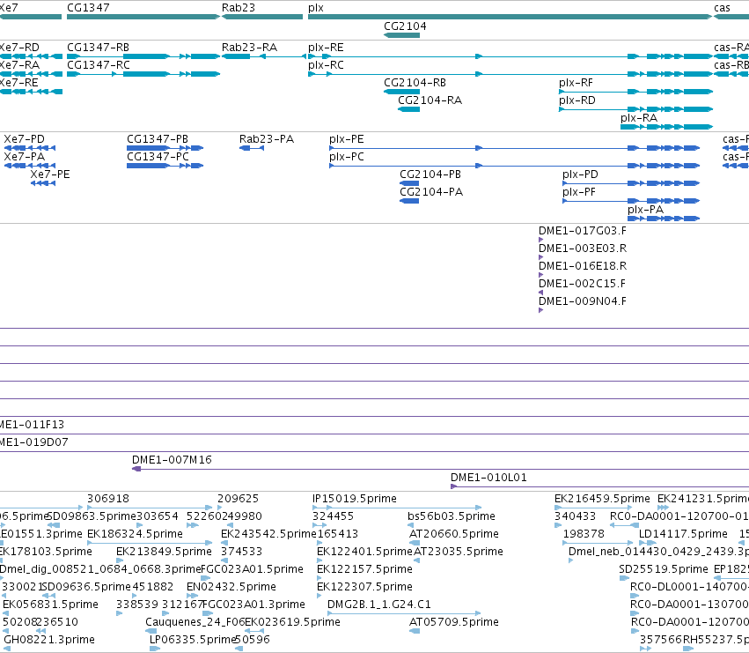Select EST 209625
Screen dimensions: 749x653
pos(238,499)
